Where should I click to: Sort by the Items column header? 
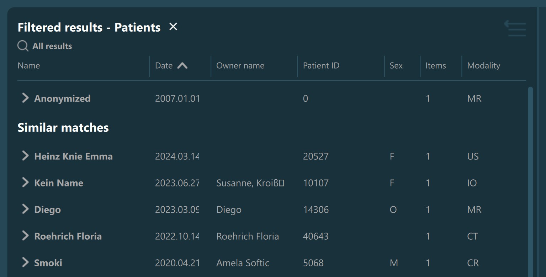[x=435, y=66]
